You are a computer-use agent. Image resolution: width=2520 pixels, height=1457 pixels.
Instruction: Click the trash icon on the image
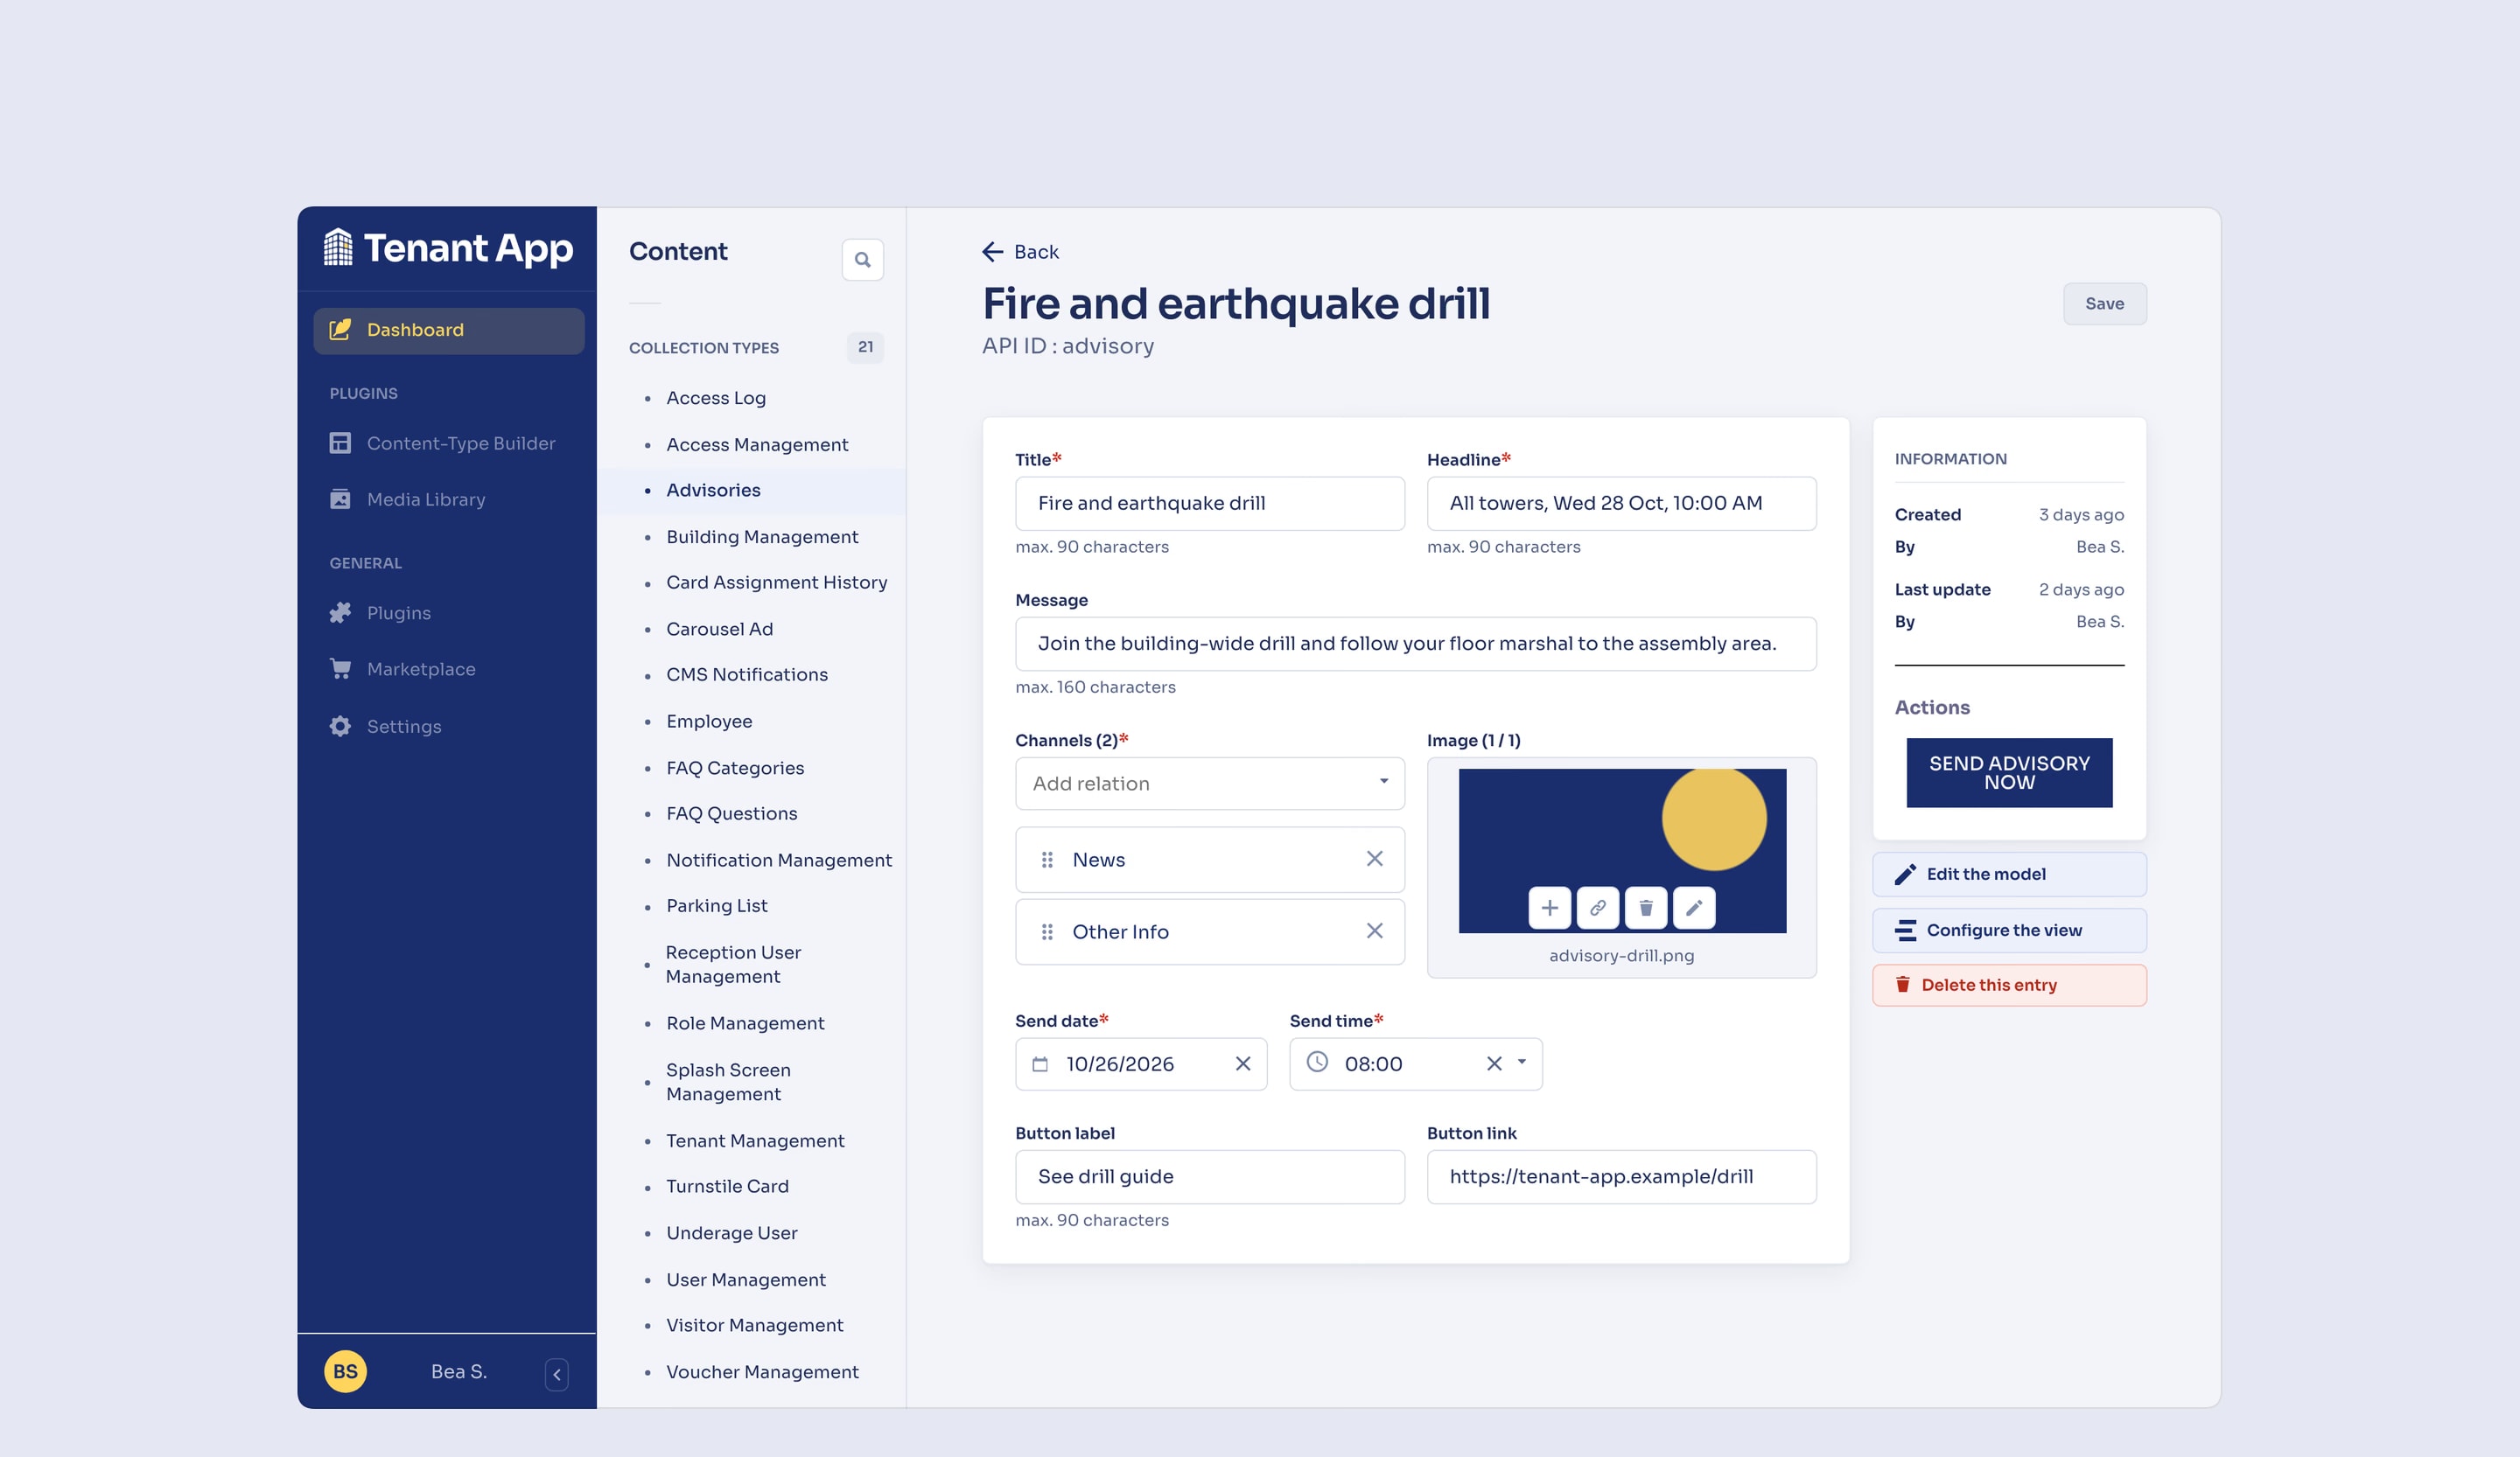(1645, 908)
